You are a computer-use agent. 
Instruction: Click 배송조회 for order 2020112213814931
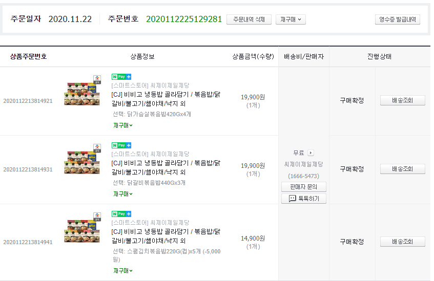(402, 169)
